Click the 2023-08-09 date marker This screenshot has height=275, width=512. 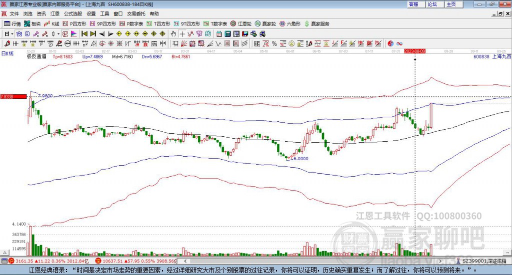414,51
